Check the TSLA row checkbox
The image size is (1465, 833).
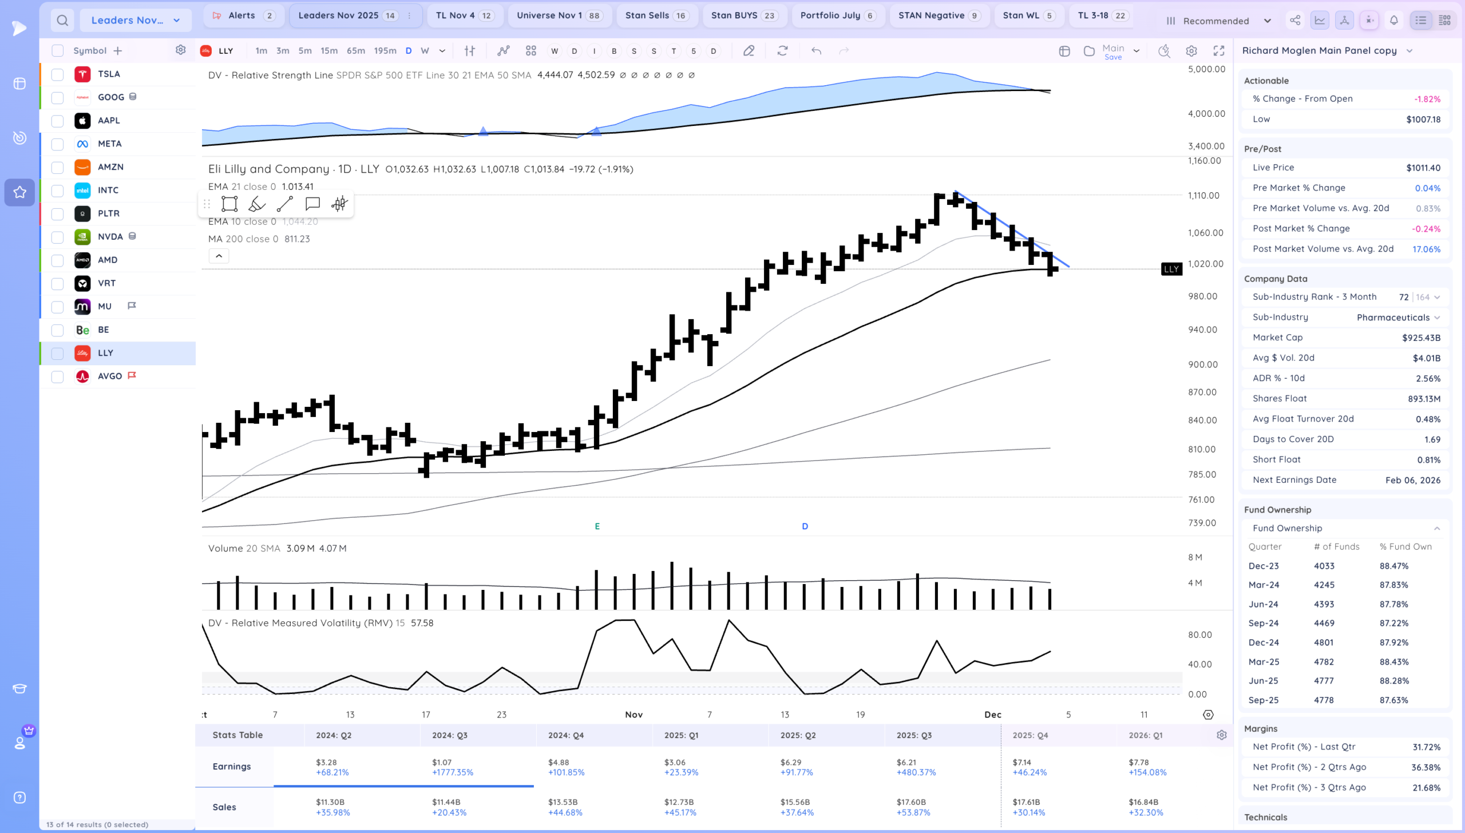coord(57,74)
